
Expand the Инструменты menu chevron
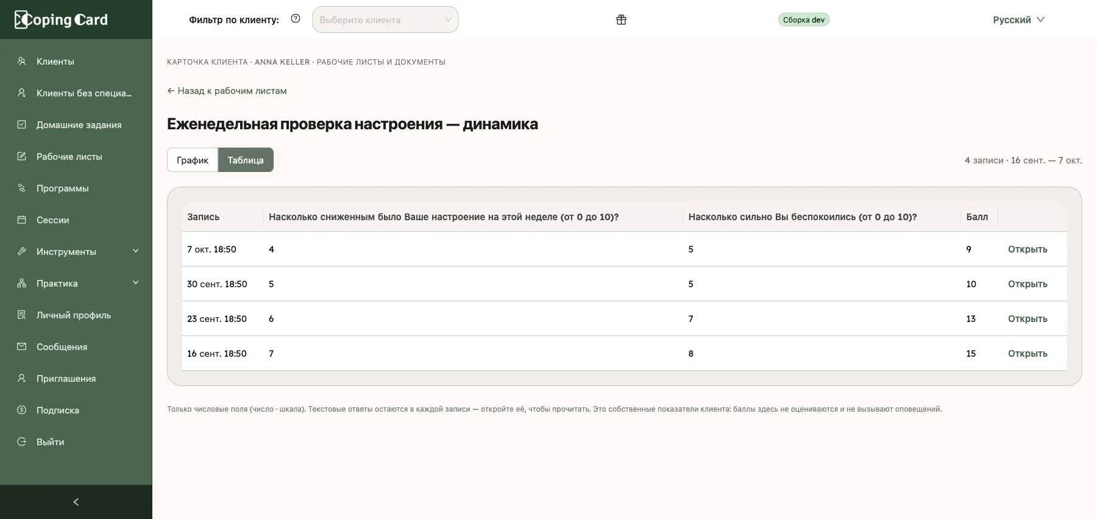click(136, 251)
